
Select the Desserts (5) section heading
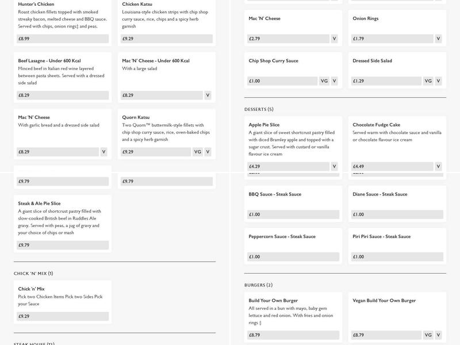pos(259,109)
